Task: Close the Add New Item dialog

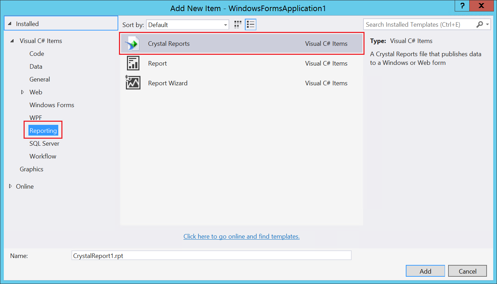Action: point(482,6)
